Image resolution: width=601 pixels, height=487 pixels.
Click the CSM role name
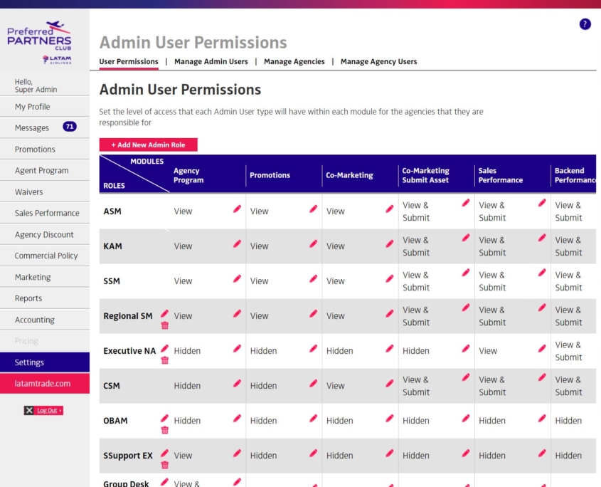click(x=112, y=386)
